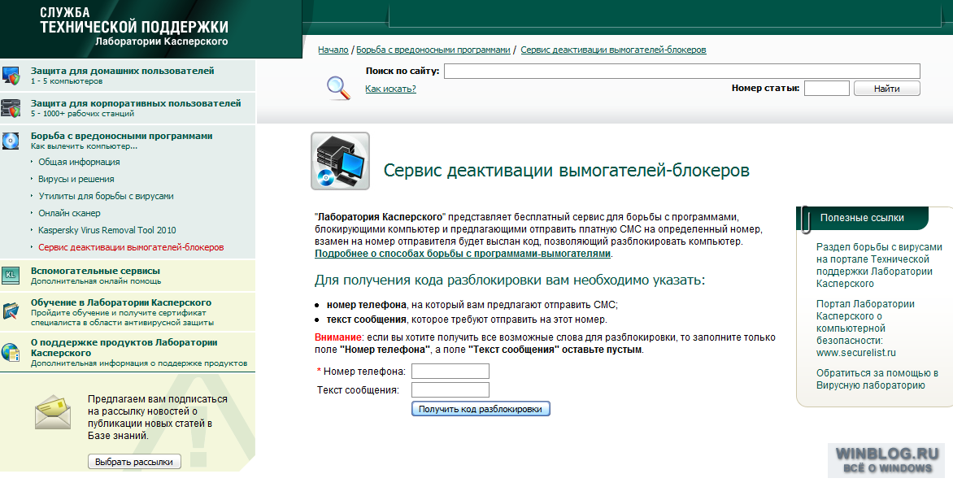Screen dimensions: 953x487
Task: Click the globe product support icon
Action: pos(11,352)
